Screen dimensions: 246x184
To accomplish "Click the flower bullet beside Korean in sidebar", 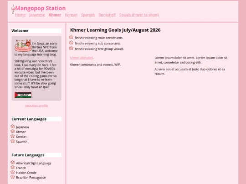I will [x=13, y=136].
